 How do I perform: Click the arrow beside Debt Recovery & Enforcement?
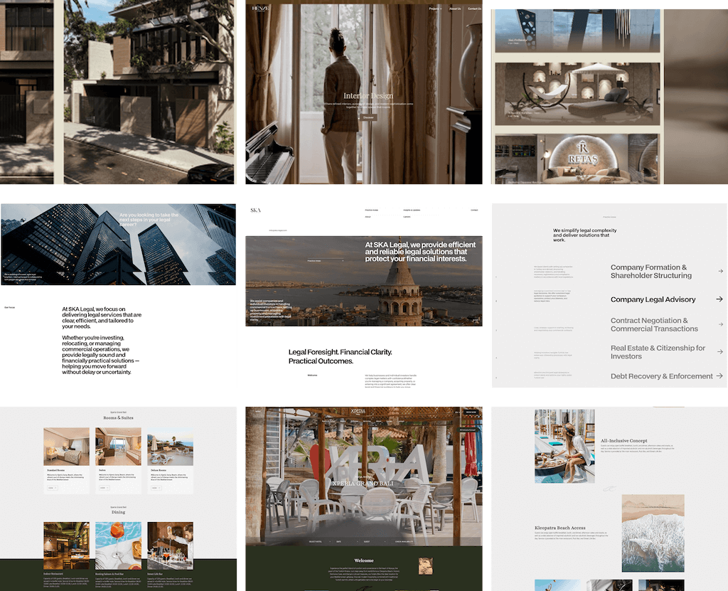point(719,376)
